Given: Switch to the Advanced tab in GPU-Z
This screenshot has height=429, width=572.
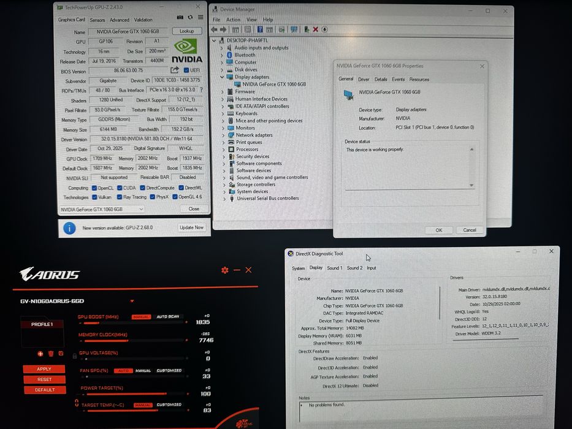Looking at the screenshot, I should pos(120,20).
